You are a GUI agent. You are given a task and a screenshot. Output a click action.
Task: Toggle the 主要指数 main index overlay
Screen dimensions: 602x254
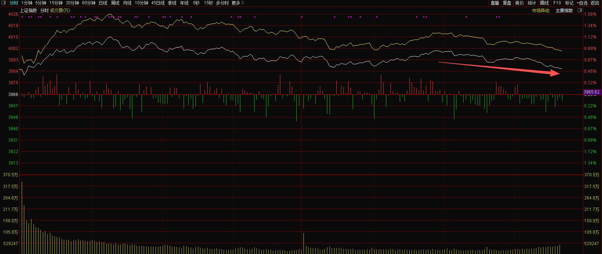click(x=564, y=11)
